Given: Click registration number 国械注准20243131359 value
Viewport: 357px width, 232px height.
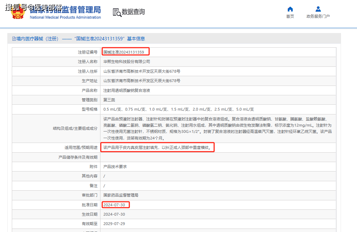Looking at the screenshot, I should tap(124, 52).
